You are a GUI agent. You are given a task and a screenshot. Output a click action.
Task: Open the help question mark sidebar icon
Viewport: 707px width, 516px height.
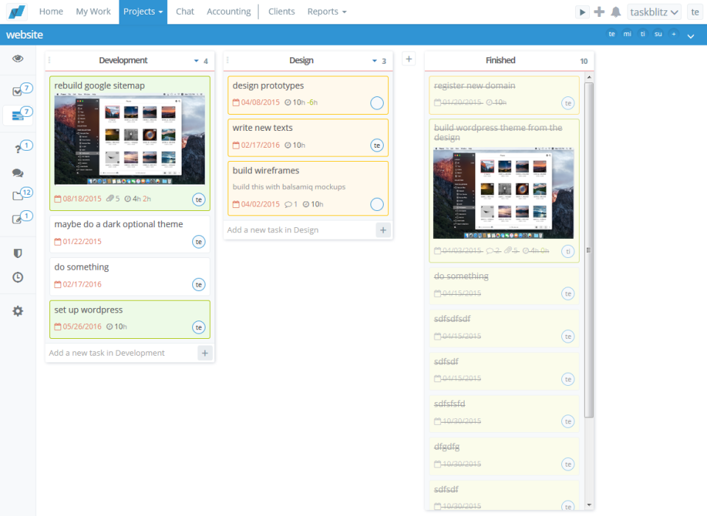pos(18,146)
